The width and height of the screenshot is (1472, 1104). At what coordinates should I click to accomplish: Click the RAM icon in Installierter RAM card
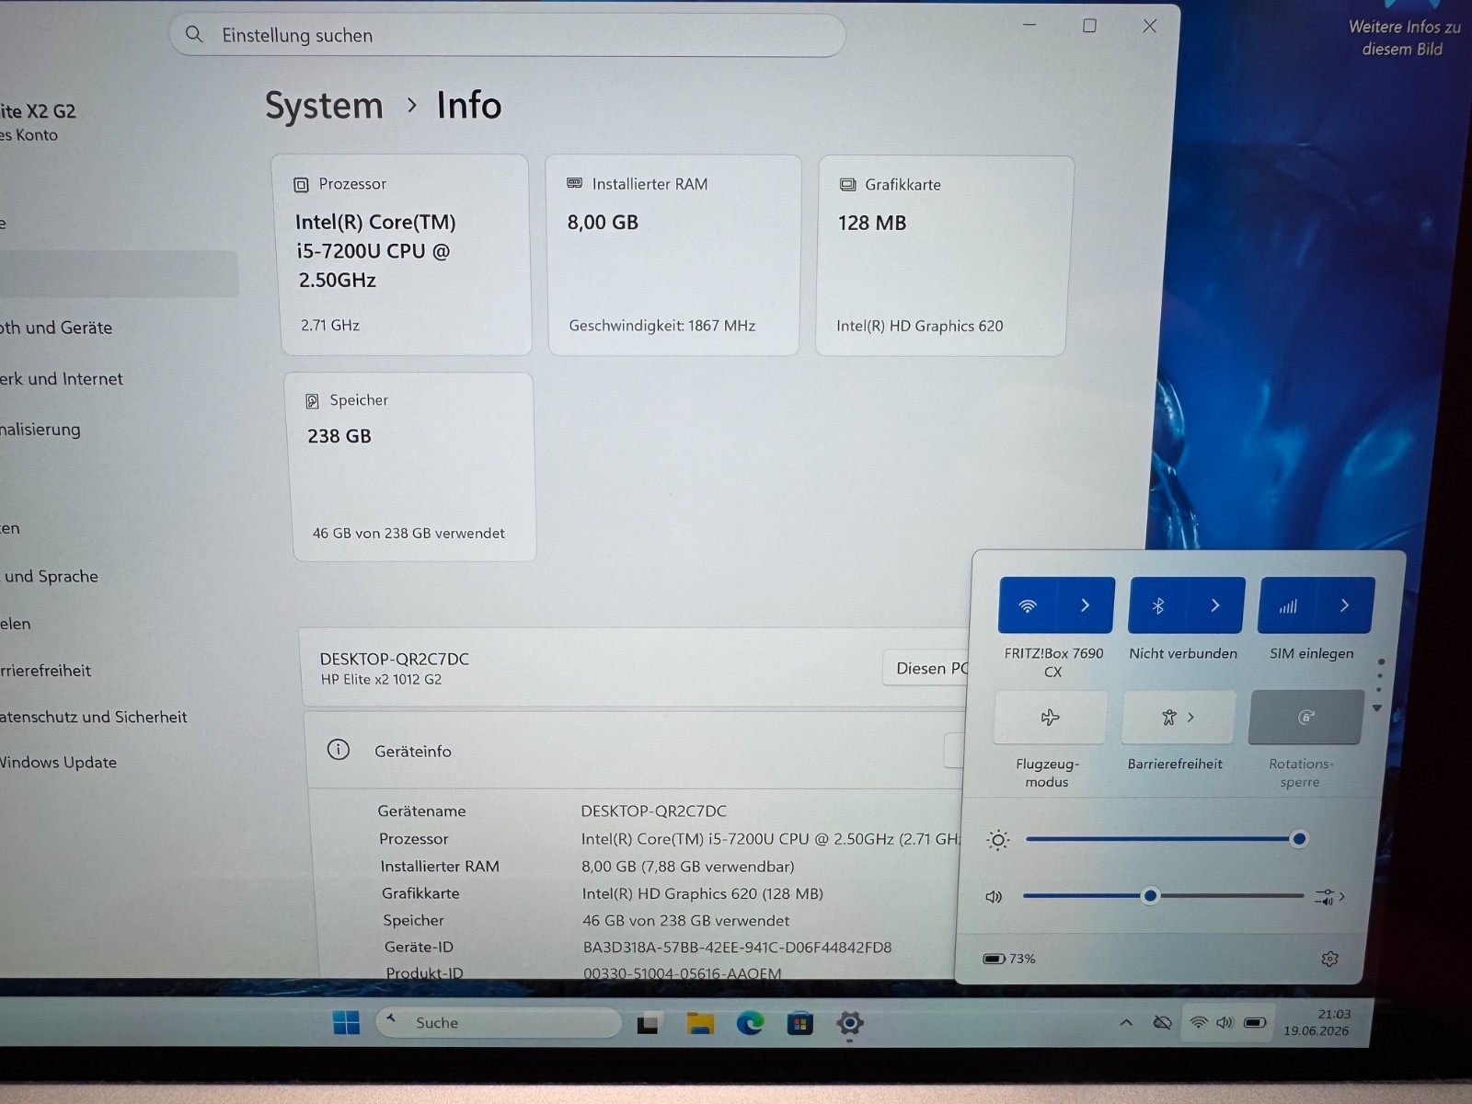point(575,184)
